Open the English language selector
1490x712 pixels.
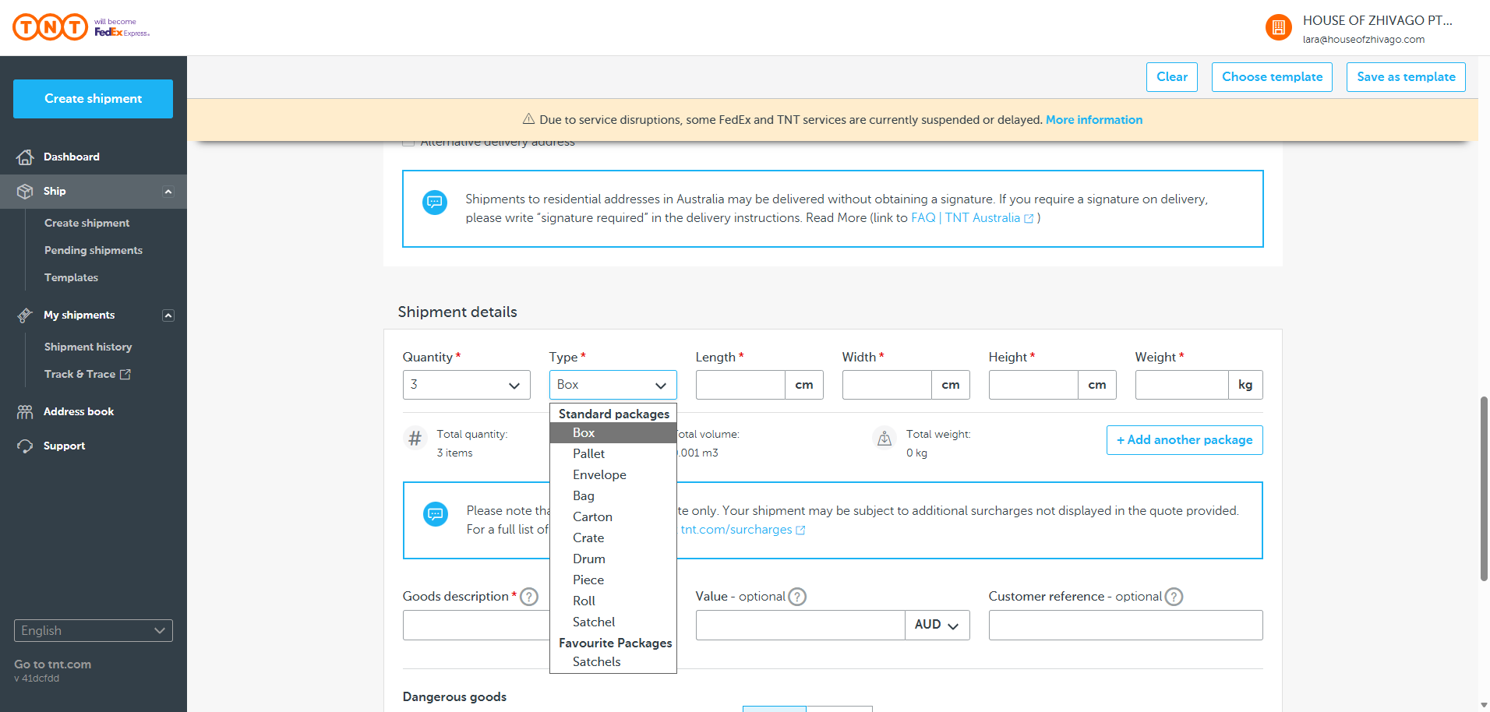[94, 631]
